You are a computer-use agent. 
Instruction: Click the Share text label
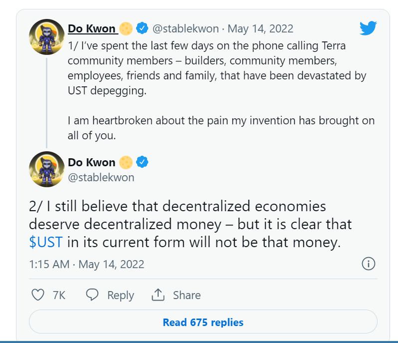tap(187, 295)
